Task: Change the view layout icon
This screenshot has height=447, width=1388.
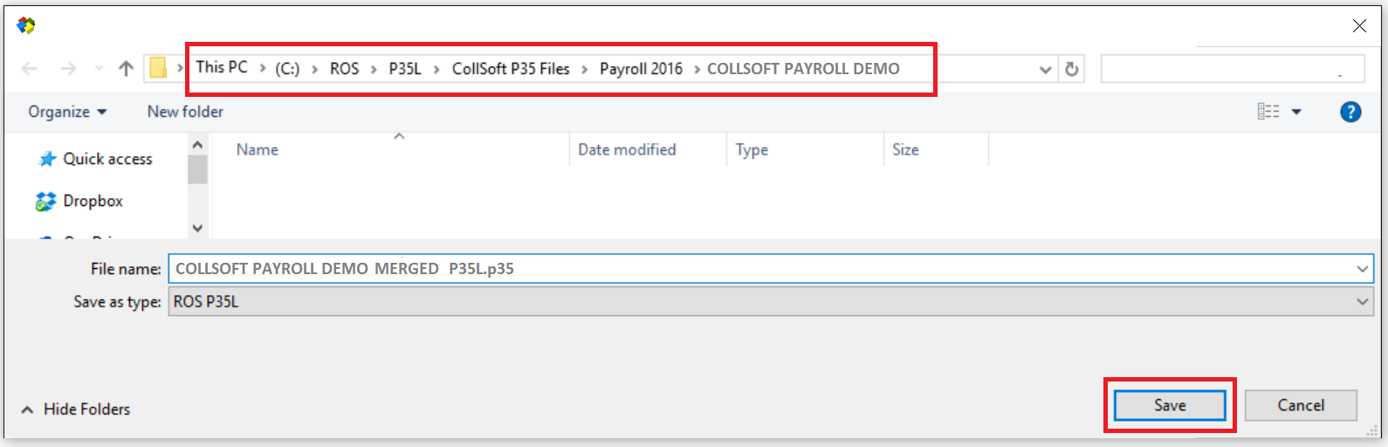Action: (x=1268, y=112)
